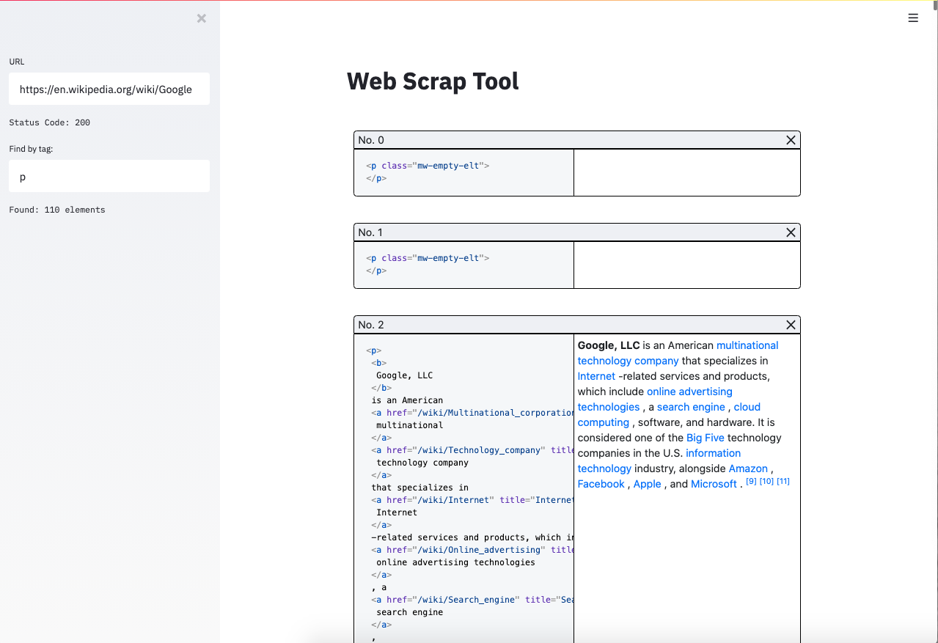938x643 pixels.
Task: Click the No. 1 card title
Action: [370, 232]
